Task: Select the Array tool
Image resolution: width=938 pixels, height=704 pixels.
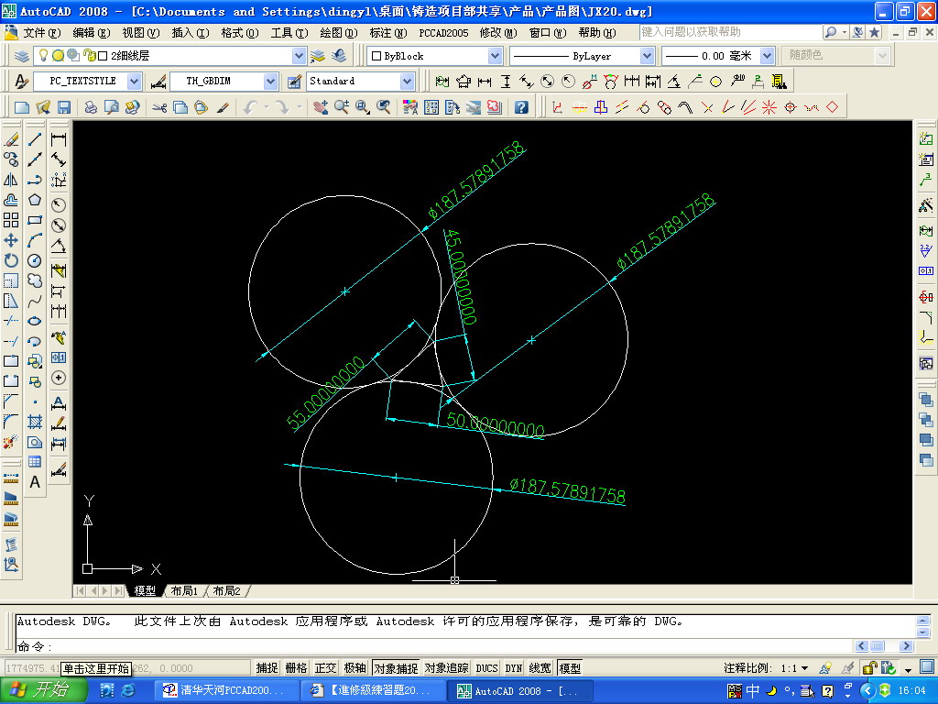Action: coord(11,220)
